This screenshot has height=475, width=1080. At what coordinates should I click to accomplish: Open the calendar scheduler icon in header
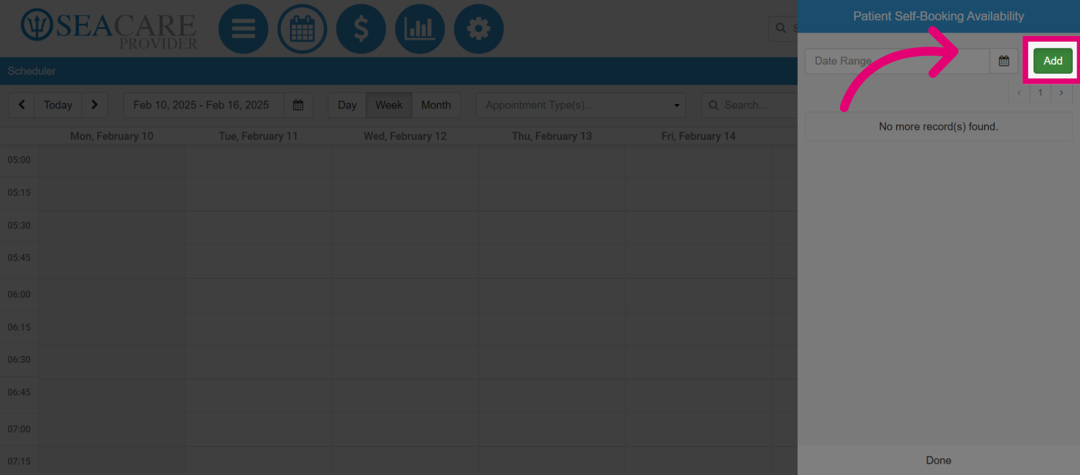click(302, 29)
